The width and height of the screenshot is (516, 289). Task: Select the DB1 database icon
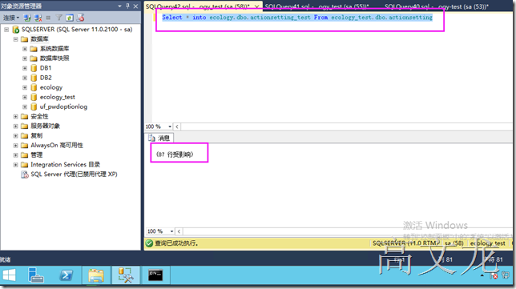point(34,68)
